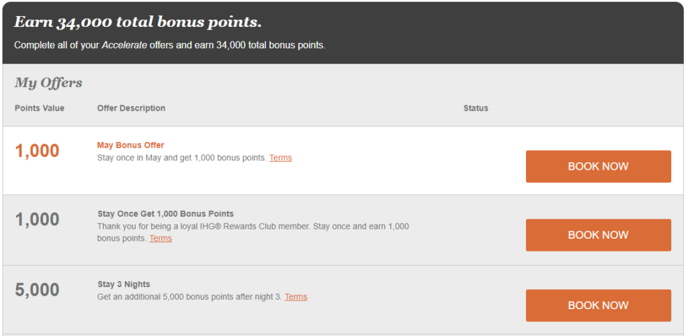688x336 pixels.
Task: Click the additional 5,000 bonus points description
Action: point(189,296)
